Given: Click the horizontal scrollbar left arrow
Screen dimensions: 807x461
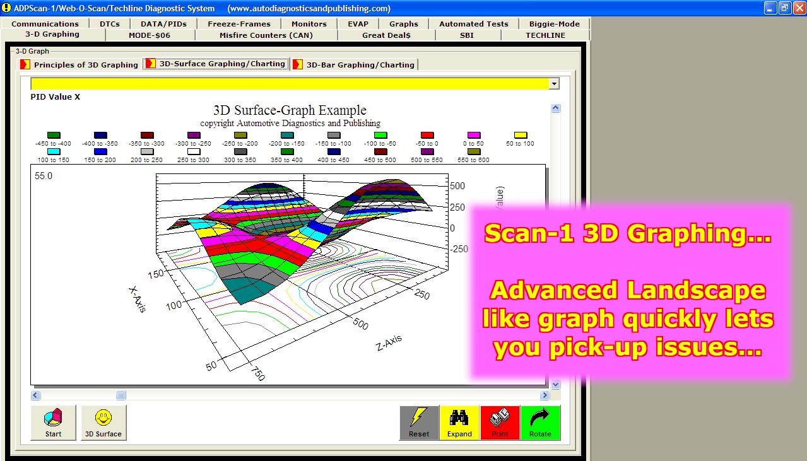Looking at the screenshot, I should point(36,395).
